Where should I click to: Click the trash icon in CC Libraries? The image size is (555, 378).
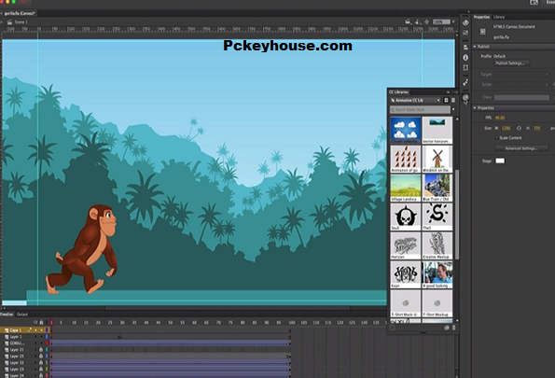pyautogui.click(x=453, y=328)
